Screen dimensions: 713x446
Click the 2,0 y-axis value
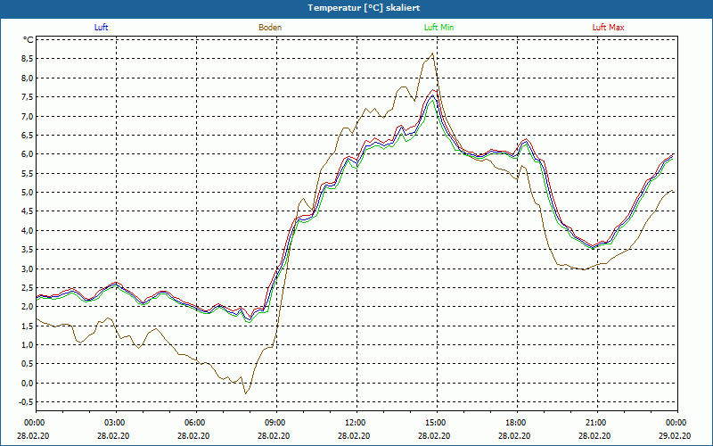(28, 307)
